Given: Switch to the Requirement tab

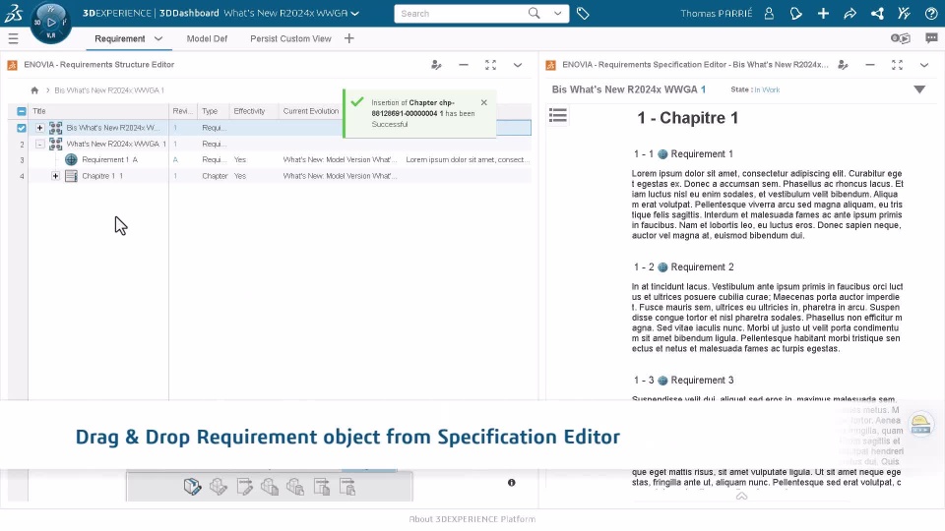Looking at the screenshot, I should [120, 38].
